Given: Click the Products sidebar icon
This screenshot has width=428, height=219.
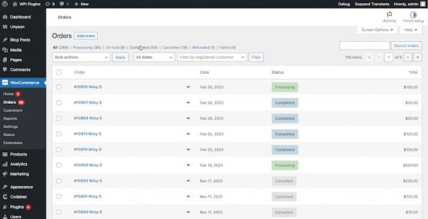Looking at the screenshot, I should [x=5, y=154].
